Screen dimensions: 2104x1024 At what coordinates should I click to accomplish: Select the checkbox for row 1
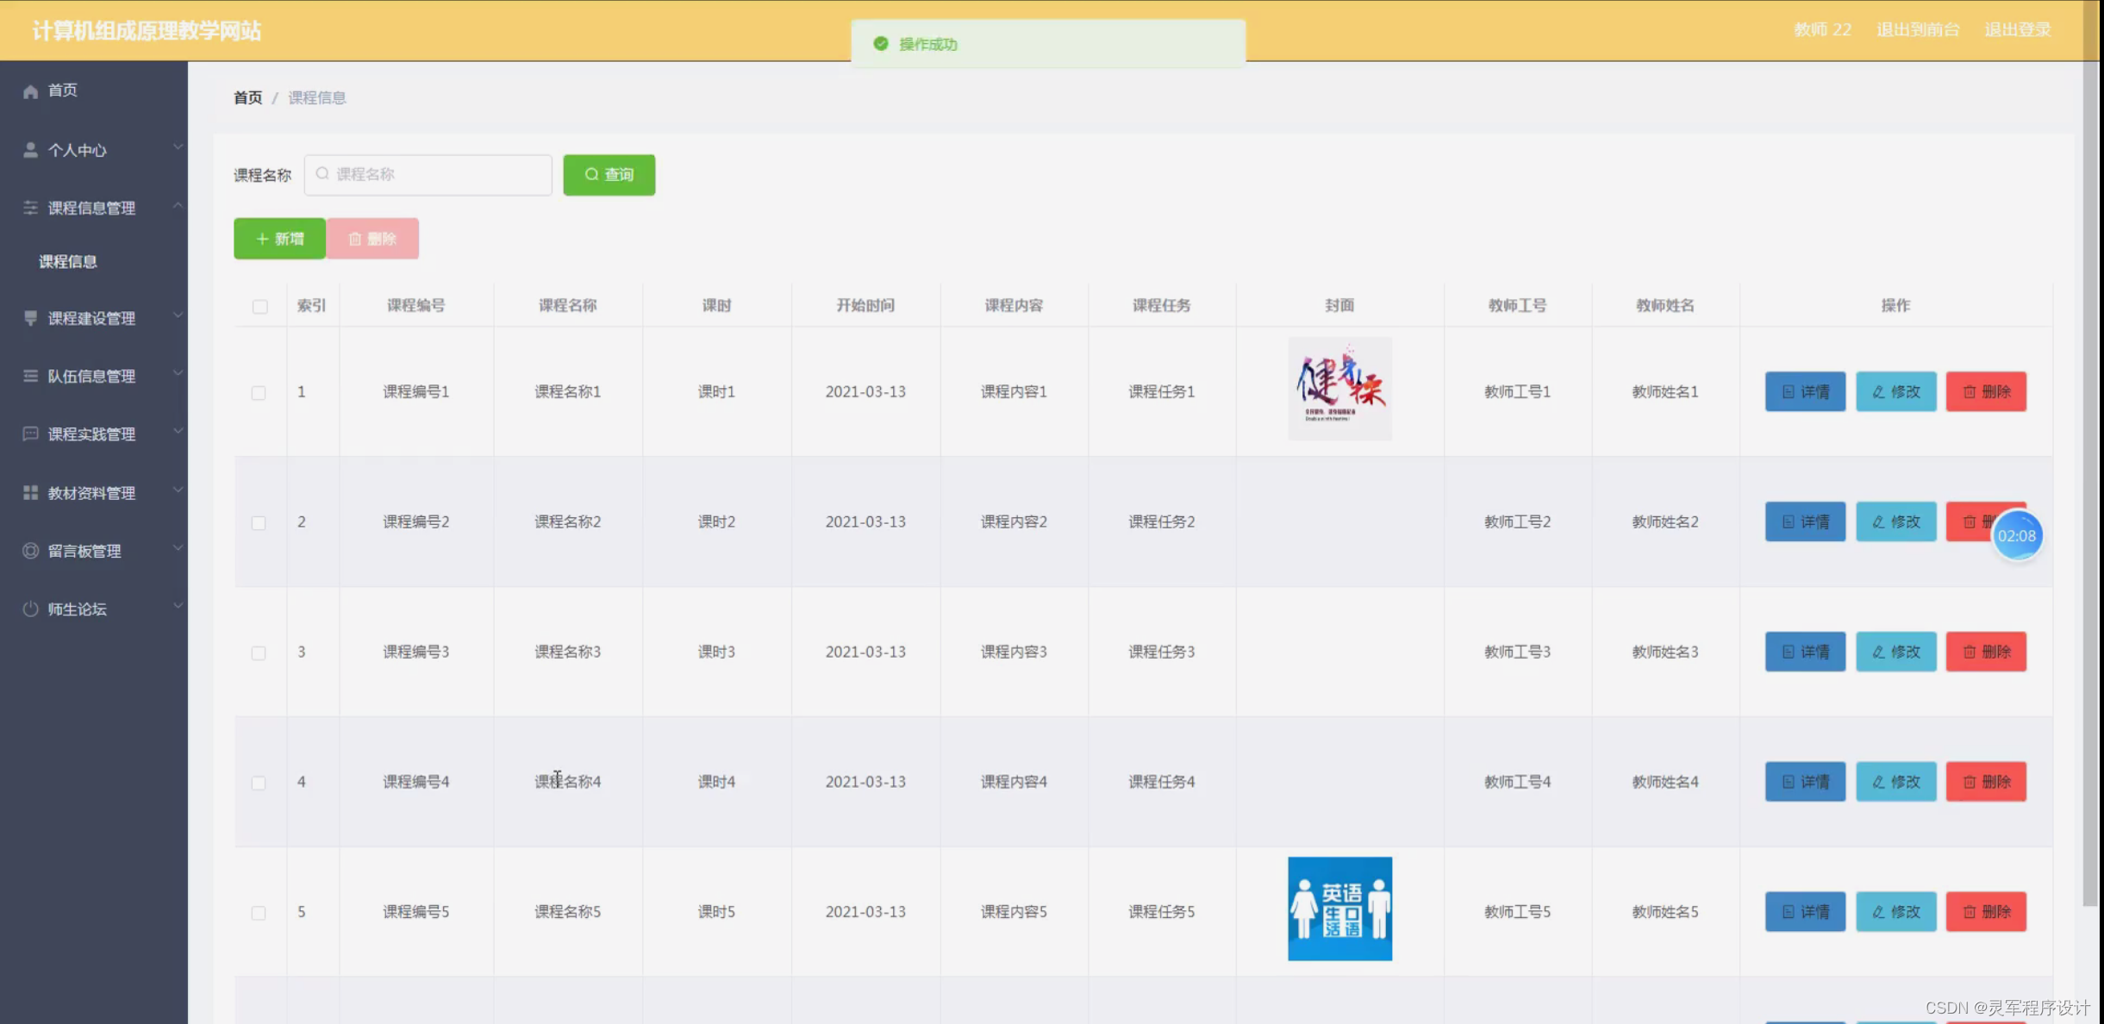coord(259,393)
